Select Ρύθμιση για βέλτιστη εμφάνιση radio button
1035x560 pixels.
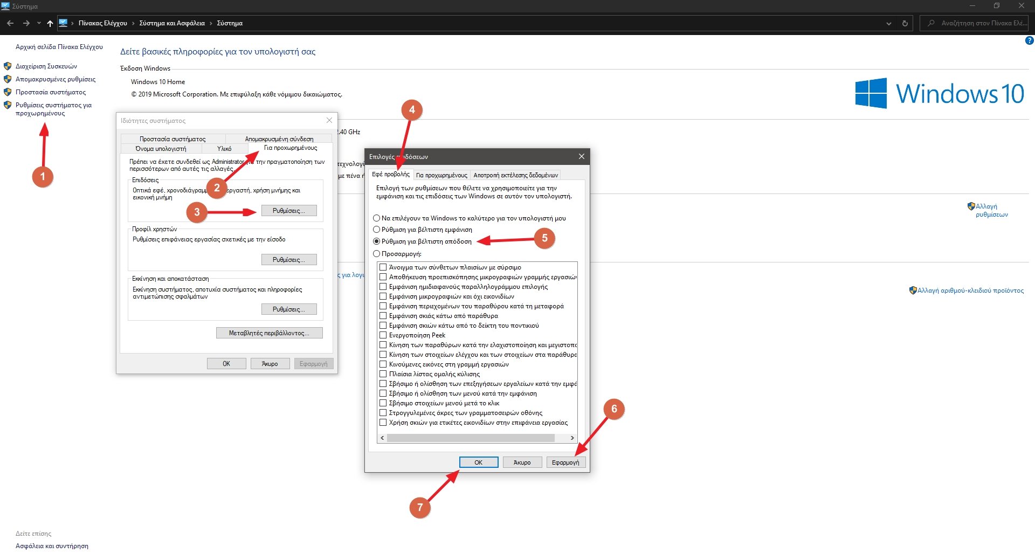[377, 230]
